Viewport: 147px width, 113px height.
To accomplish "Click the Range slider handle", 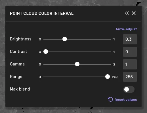I will tap(108, 77).
